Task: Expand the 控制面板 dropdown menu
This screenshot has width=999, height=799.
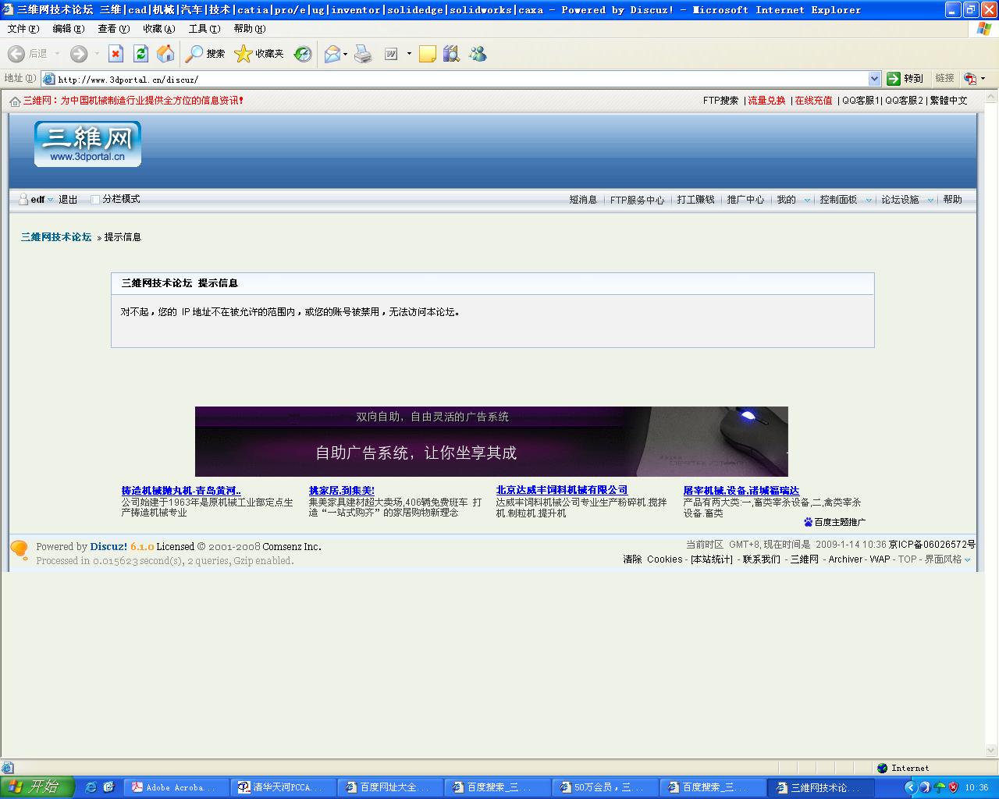Action: (x=869, y=200)
